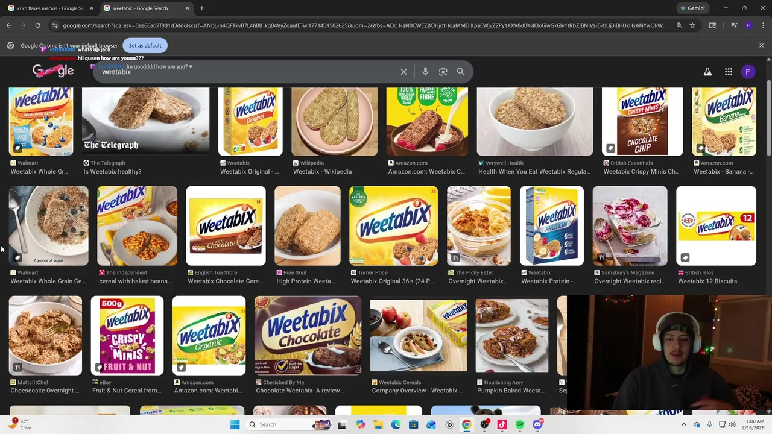
Task: Open the Wikipedia Weetabix image
Action: coord(334,121)
